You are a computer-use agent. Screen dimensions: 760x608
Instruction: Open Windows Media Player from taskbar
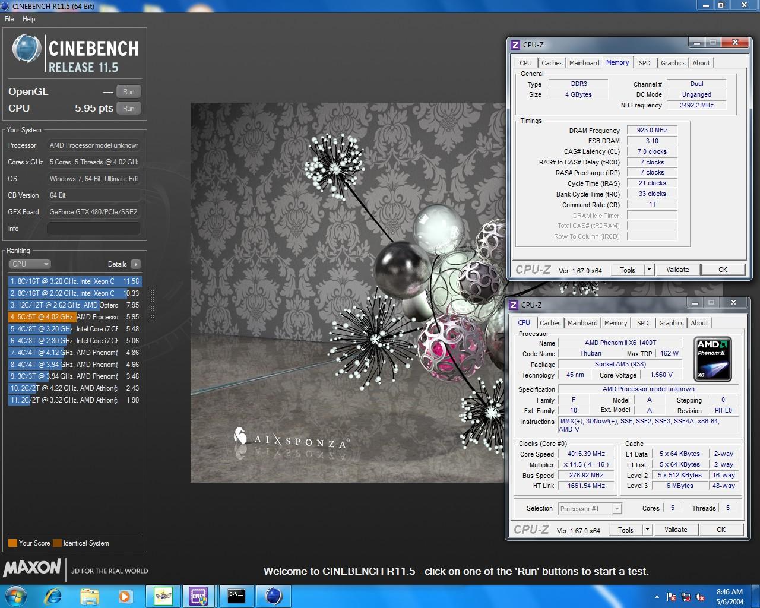coord(125,596)
